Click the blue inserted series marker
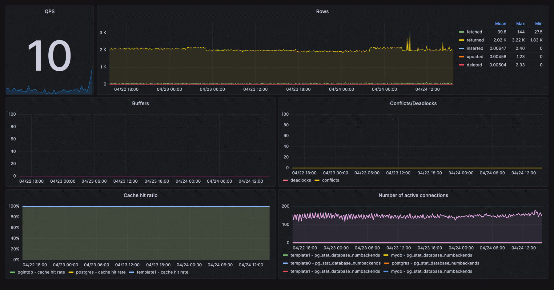The image size is (554, 290). click(x=461, y=48)
